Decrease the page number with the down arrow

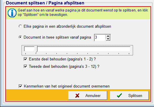108,39
